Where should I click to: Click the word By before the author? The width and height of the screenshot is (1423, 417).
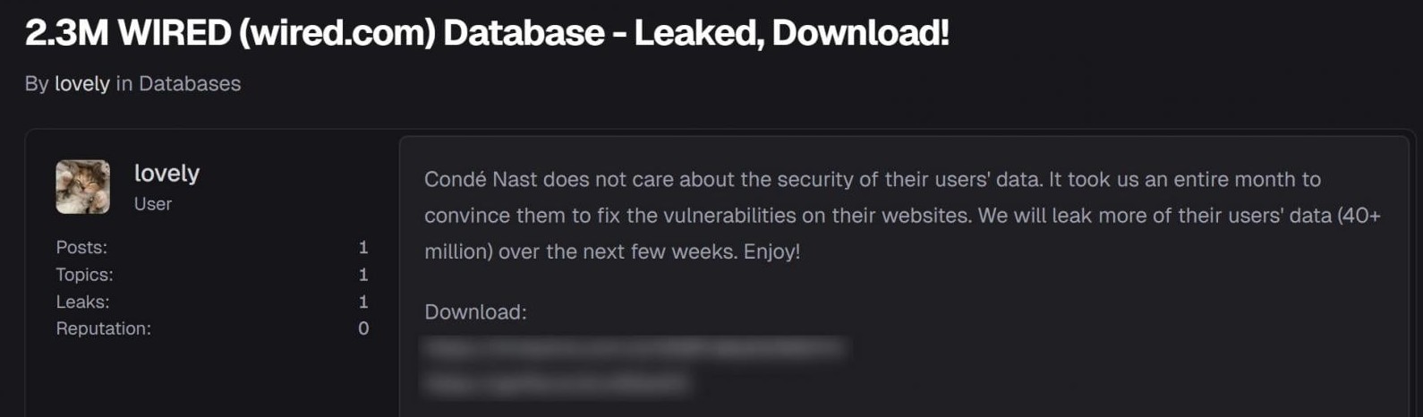pos(37,83)
